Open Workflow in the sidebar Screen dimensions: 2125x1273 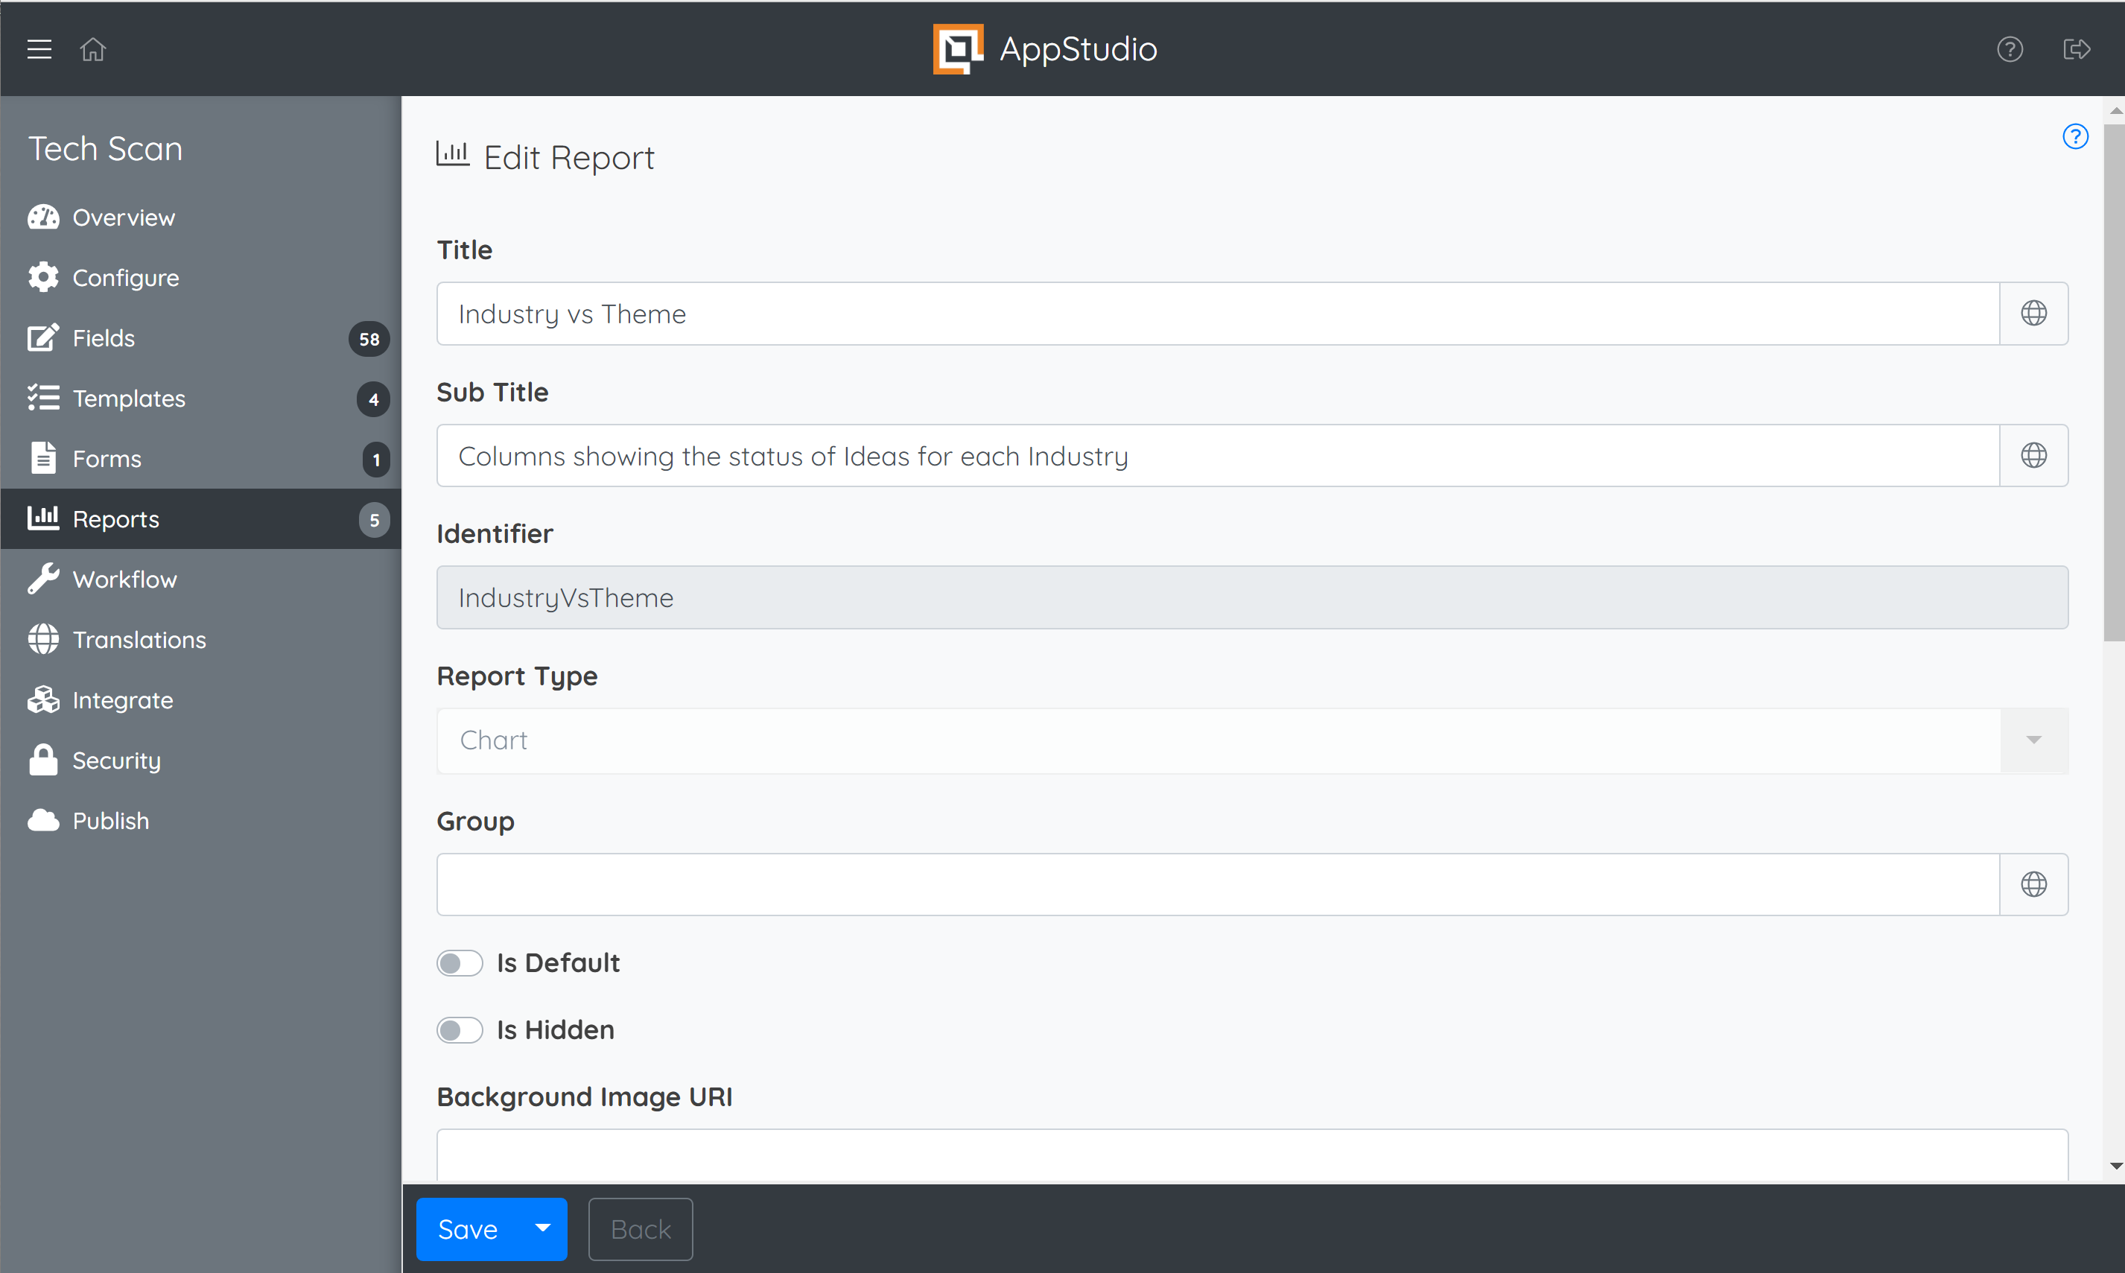(200, 579)
